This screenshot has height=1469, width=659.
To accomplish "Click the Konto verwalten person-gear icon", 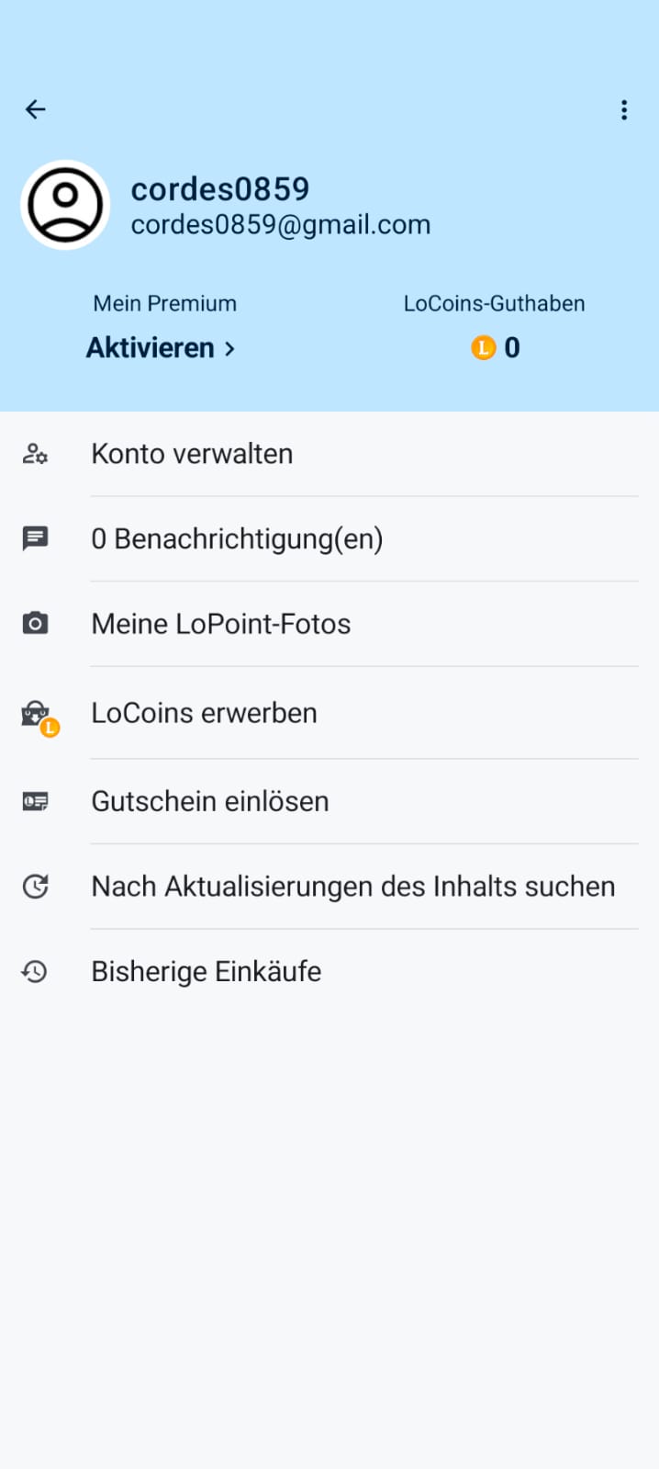I will tap(36, 454).
